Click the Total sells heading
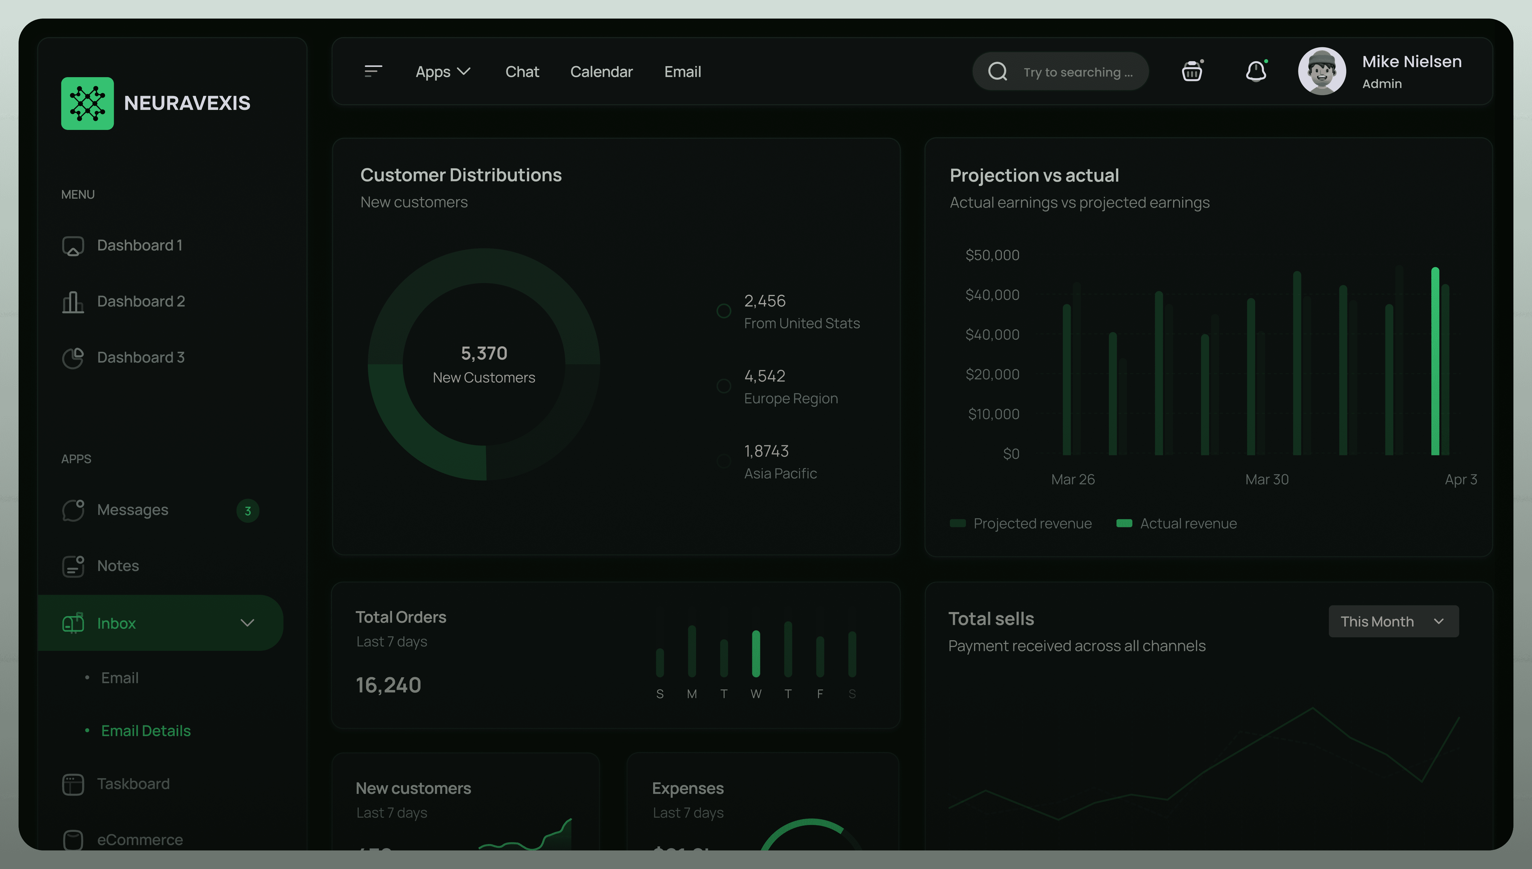The height and width of the screenshot is (869, 1532). point(991,619)
